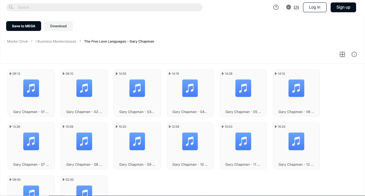Open audio icon for Gary Chapman - 03

pos(137,88)
